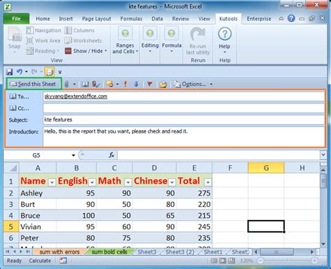Switch to the Review ribbon tab
Screen dimensions: 331x269
[x=180, y=19]
